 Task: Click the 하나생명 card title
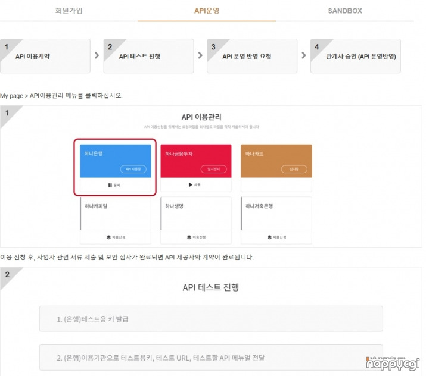174,206
